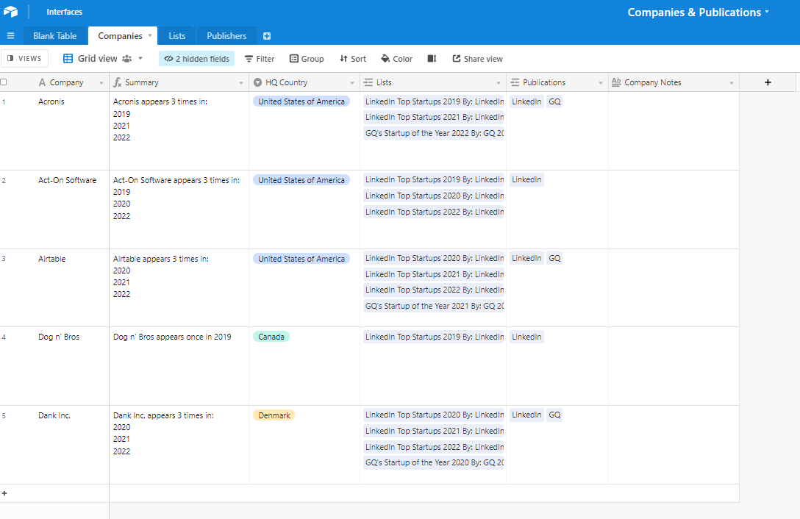800x519 pixels.
Task: Open the Lists column dropdown
Action: [x=499, y=82]
